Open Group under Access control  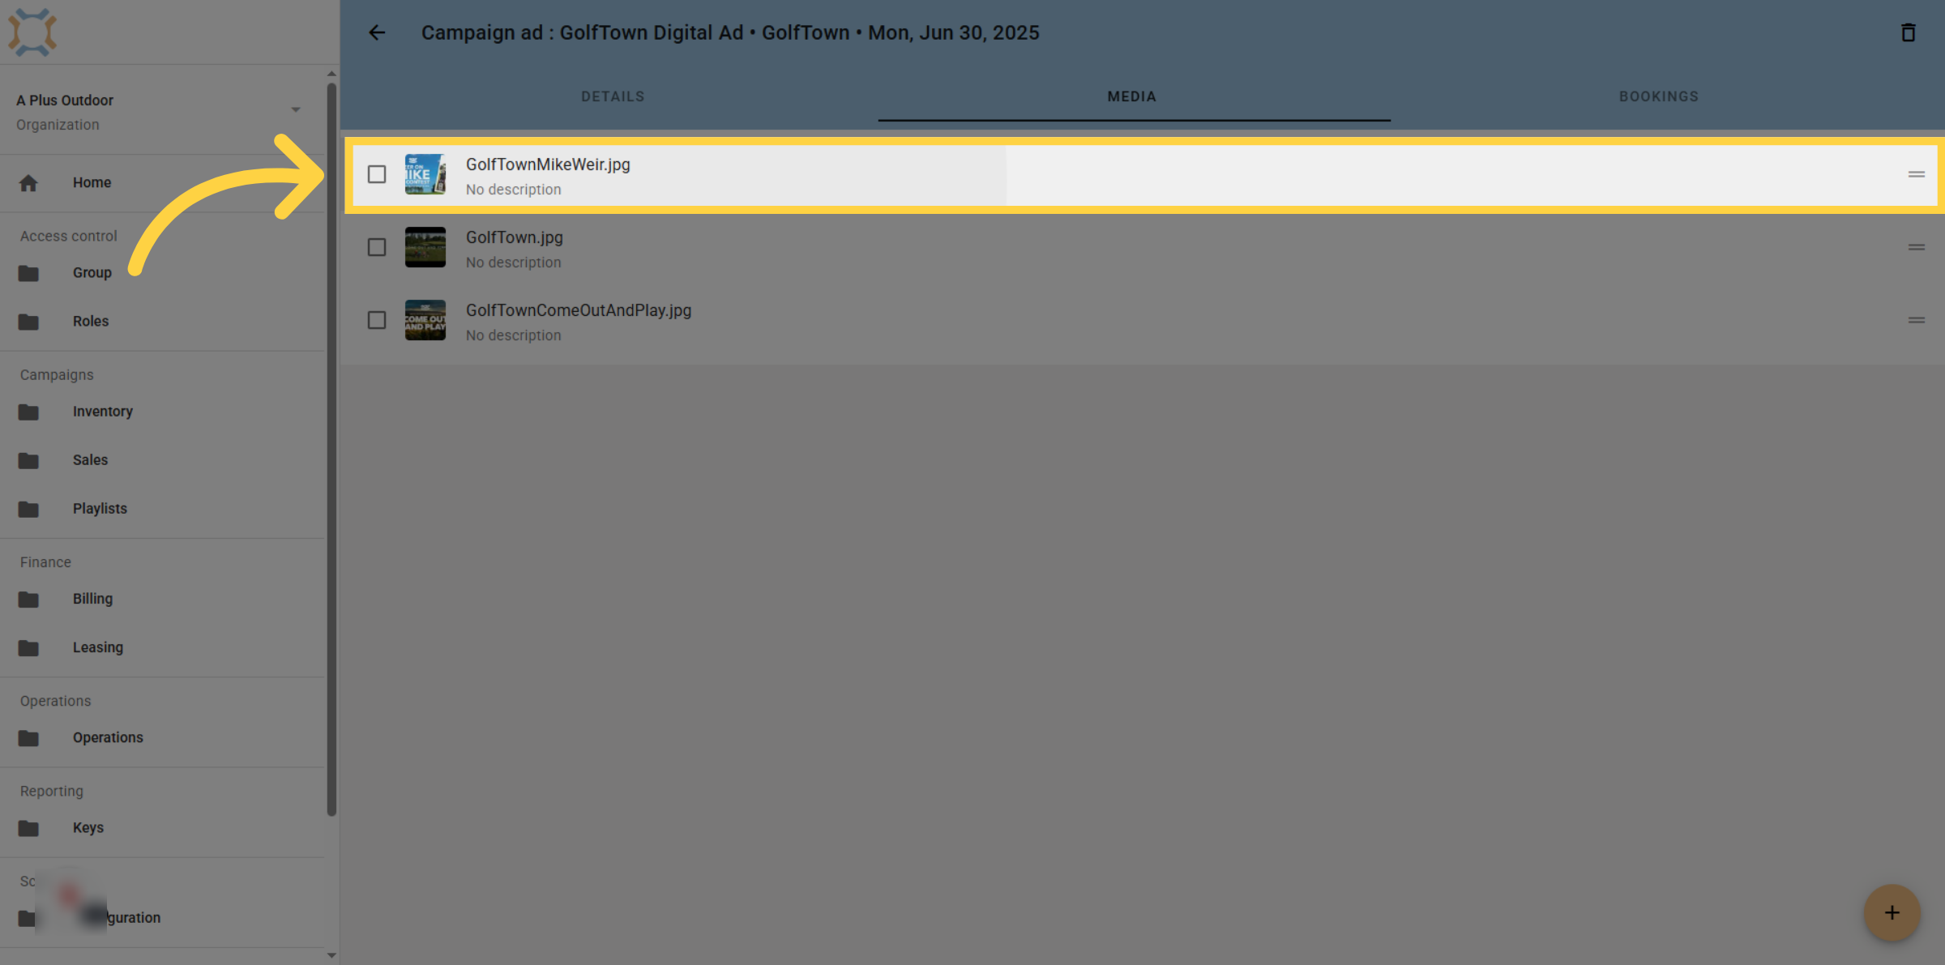92,273
